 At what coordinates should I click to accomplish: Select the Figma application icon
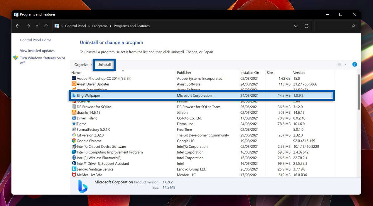(74, 124)
